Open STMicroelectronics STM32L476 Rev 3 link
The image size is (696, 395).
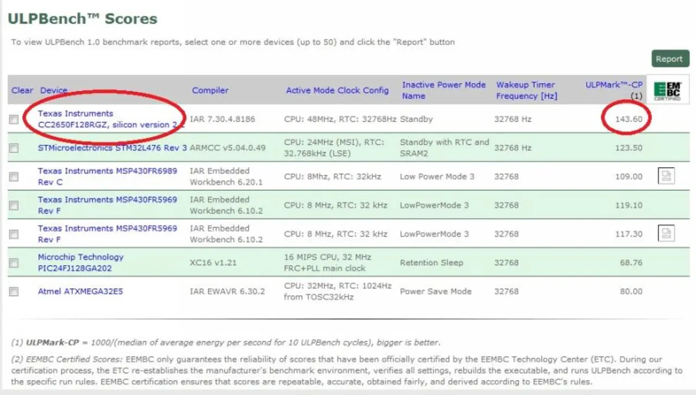pos(112,148)
